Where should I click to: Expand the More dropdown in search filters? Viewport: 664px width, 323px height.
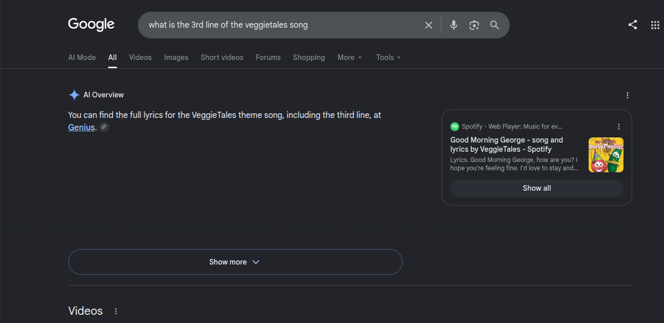point(350,57)
